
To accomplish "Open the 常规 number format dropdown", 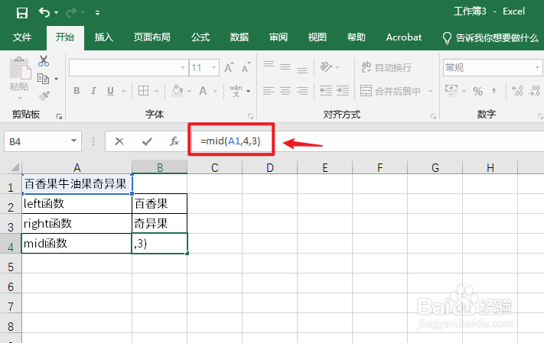I will pyautogui.click(x=537, y=68).
